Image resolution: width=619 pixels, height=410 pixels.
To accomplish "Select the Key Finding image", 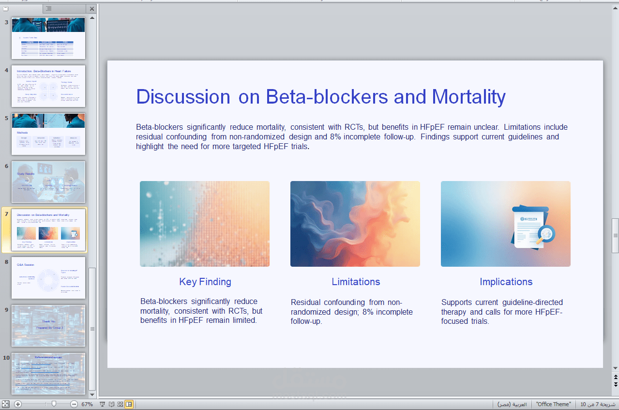I will coord(205,224).
